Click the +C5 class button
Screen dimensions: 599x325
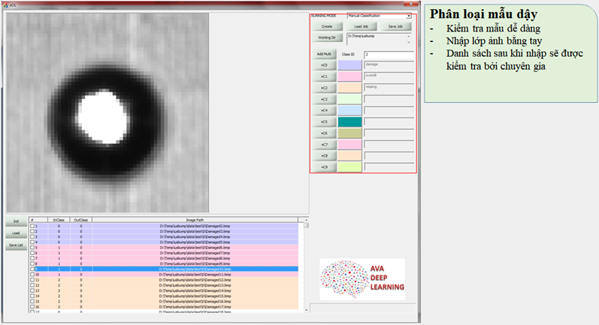323,122
